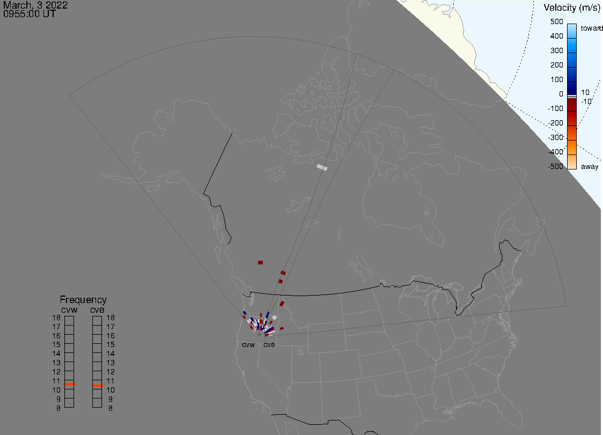The image size is (603, 435).
Task: Pick the dark red swatch between 0 and -100
Action: 572,105
